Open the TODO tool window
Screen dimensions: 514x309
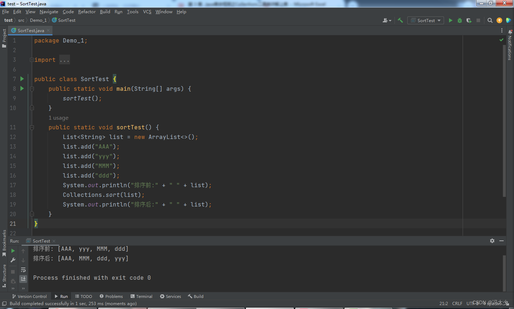(x=84, y=296)
